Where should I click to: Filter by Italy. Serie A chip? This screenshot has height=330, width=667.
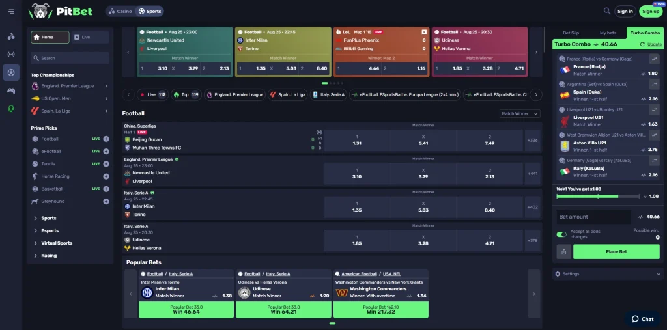(x=328, y=95)
